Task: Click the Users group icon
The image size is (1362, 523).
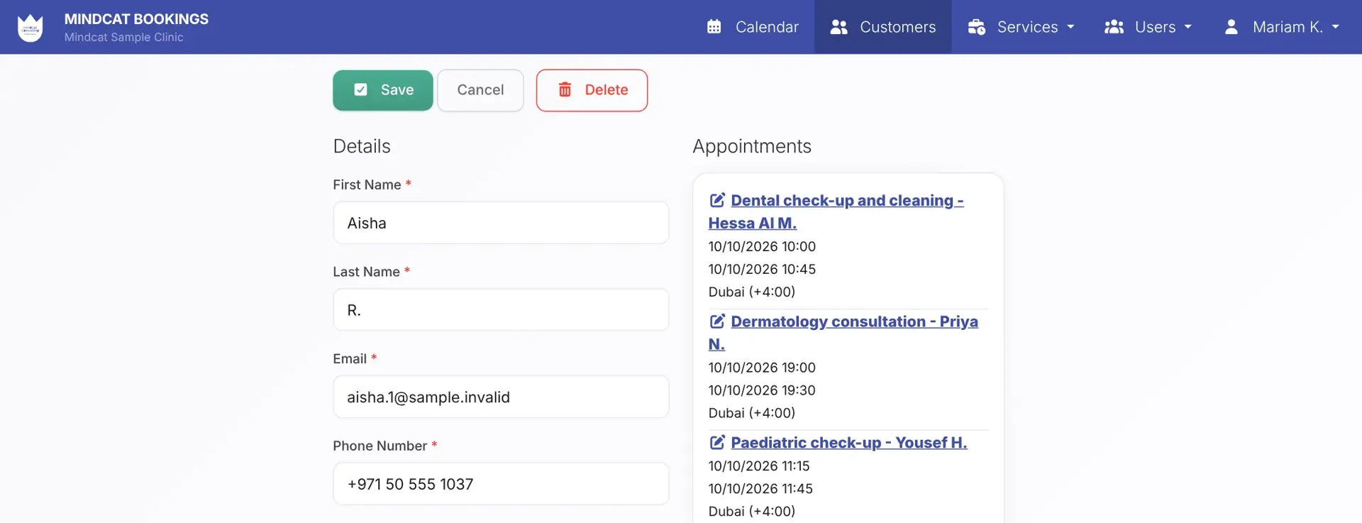Action: tap(1114, 27)
